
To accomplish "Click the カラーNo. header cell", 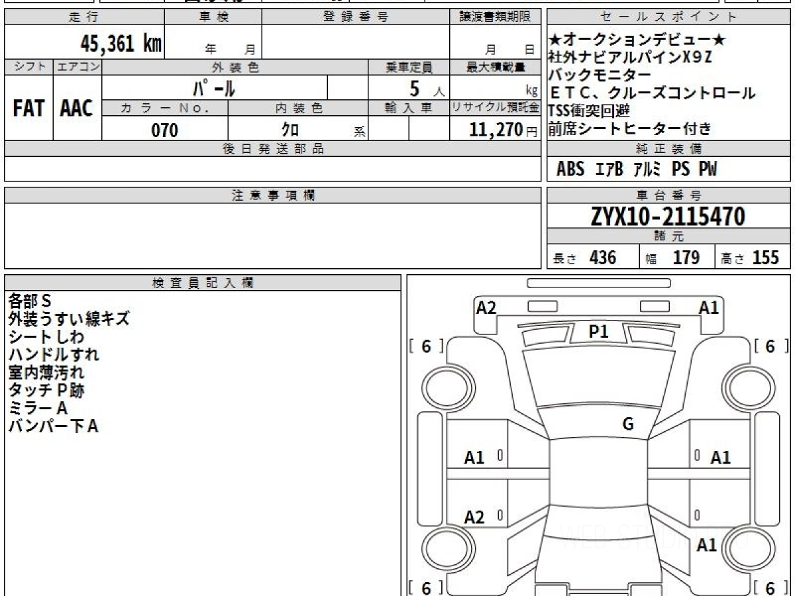I will [x=165, y=108].
